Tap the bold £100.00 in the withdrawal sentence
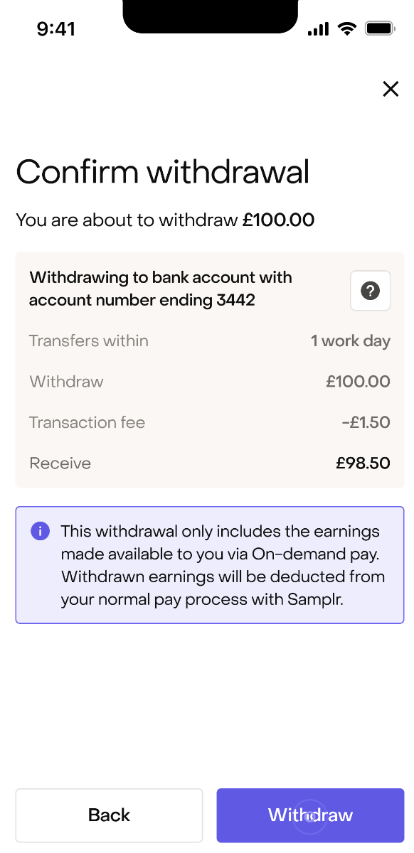 tap(280, 220)
